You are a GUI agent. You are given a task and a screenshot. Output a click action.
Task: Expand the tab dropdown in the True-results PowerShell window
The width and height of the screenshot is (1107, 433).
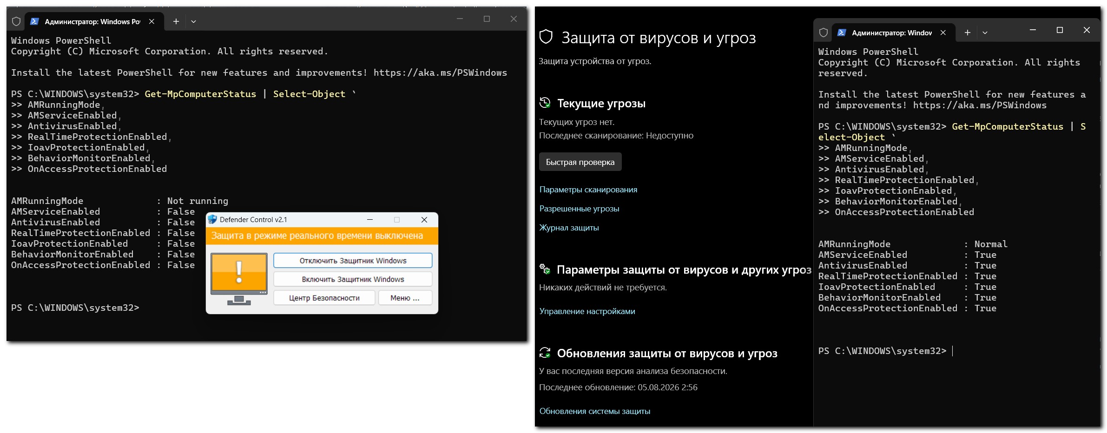click(985, 33)
